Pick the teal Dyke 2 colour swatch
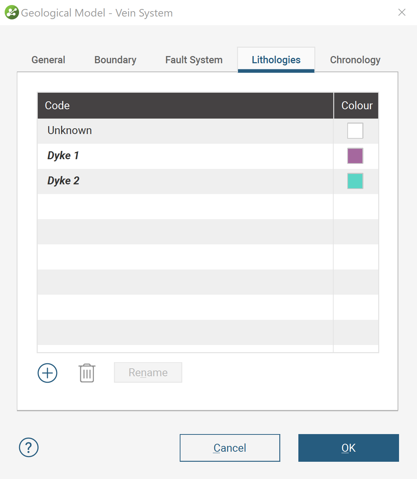The width and height of the screenshot is (417, 479). click(x=355, y=181)
